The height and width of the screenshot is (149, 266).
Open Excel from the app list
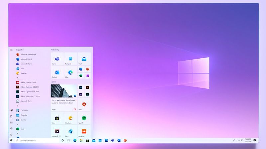pos(20,129)
